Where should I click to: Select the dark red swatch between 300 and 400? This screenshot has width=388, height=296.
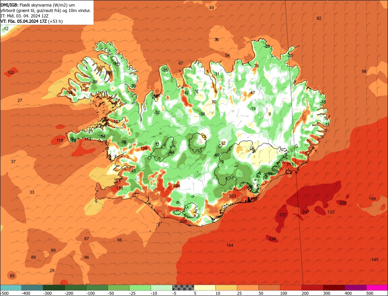334,287
